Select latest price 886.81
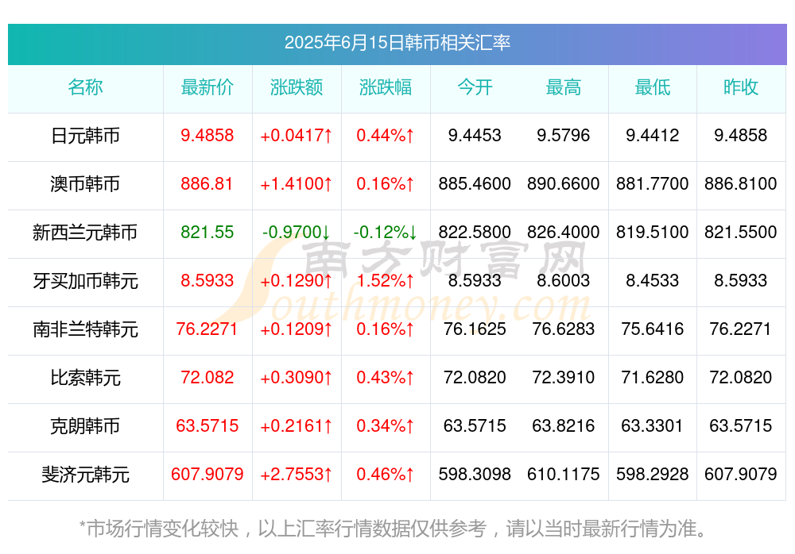Image resolution: width=795 pixels, height=554 pixels. click(x=207, y=183)
